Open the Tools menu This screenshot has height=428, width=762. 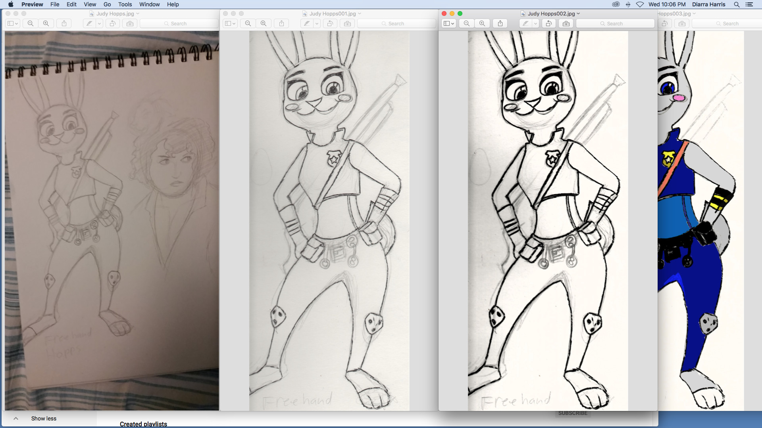pyautogui.click(x=125, y=4)
